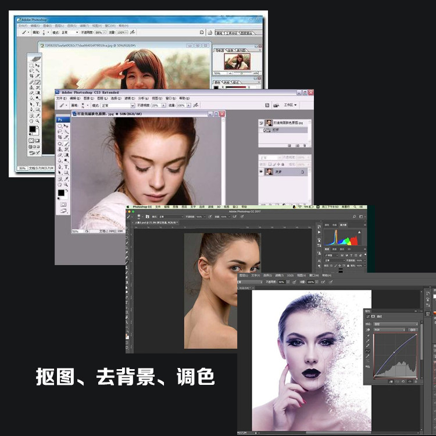Click the black-point eyedropper in Curves panel

click(368, 335)
